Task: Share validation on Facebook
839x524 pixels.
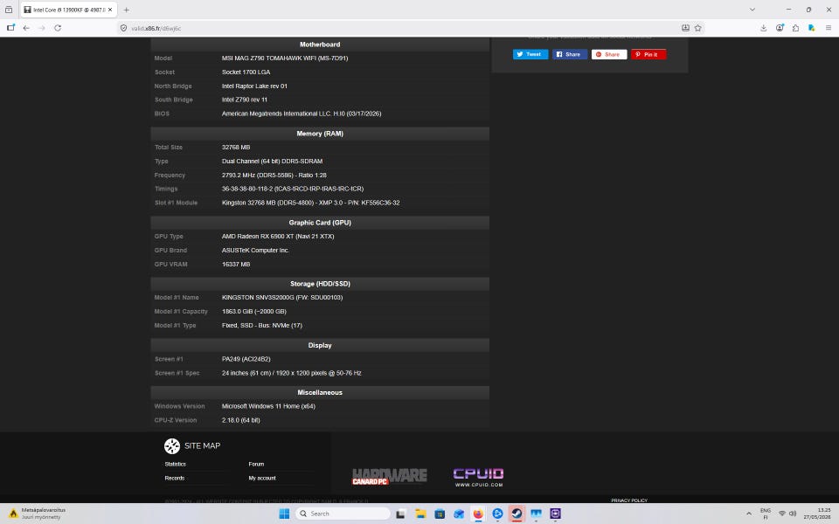Action: coord(569,54)
